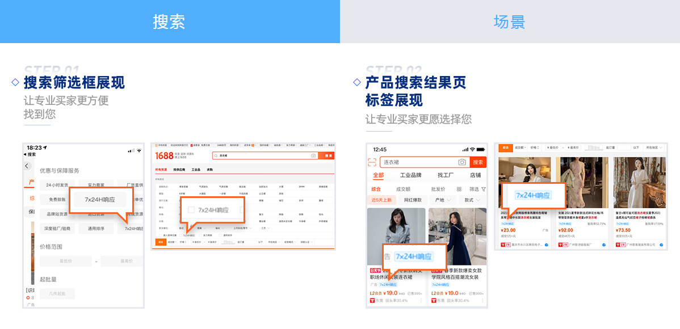The image size is (680, 329).
Task: Expand the 产地 dropdown
Action: [x=443, y=200]
